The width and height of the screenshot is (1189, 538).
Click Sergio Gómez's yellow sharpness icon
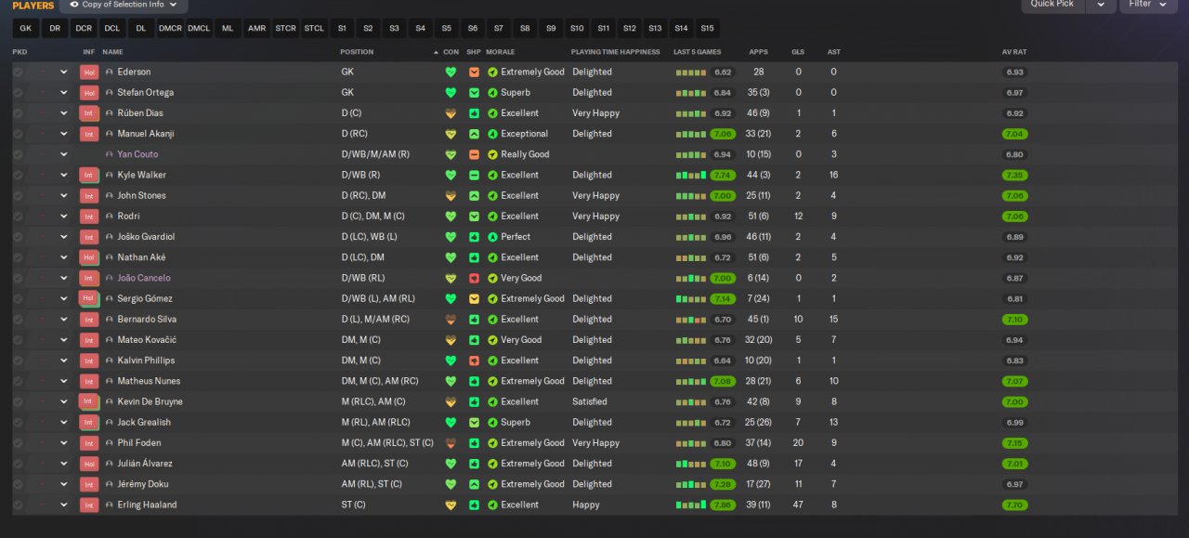click(x=474, y=298)
